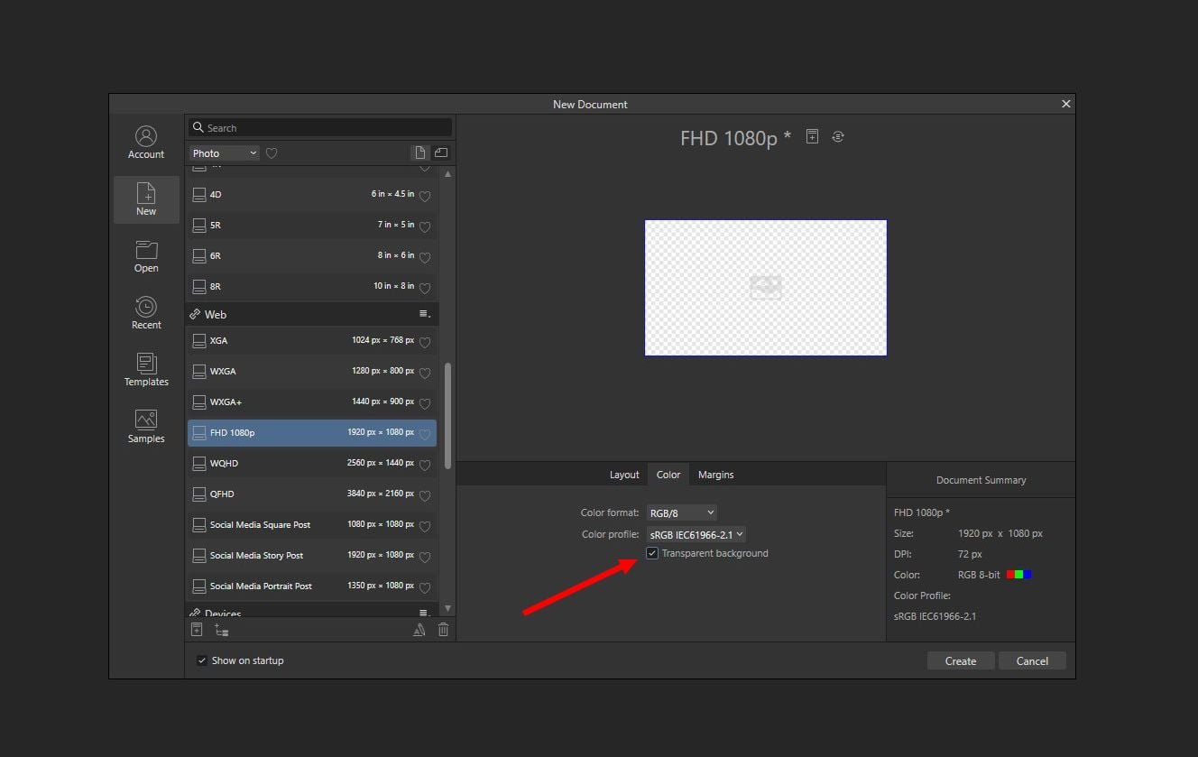Switch to the Margins tab
Image resolution: width=1198 pixels, height=757 pixels.
[715, 475]
